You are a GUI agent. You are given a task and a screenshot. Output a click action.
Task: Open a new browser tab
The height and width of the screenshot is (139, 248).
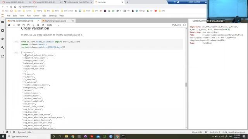click(x=127, y=2)
